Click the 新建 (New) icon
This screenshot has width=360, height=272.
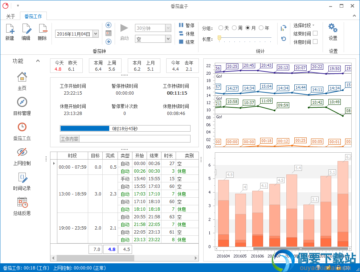pos(10,32)
